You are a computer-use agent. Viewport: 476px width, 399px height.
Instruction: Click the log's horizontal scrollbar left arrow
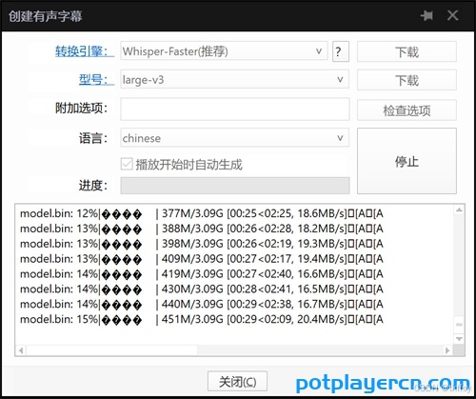(x=21, y=350)
